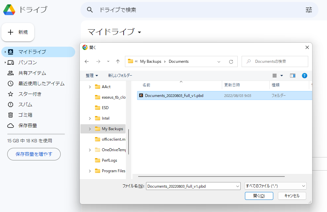Click the storage usage progress bar
This screenshot has width=327, height=212.
[x=36, y=134]
